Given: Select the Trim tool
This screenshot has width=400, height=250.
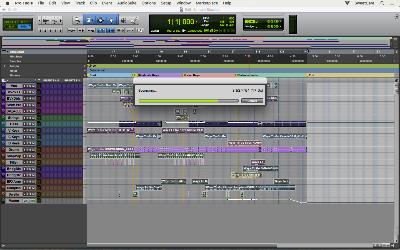Looking at the screenshot, I should click(89, 20).
